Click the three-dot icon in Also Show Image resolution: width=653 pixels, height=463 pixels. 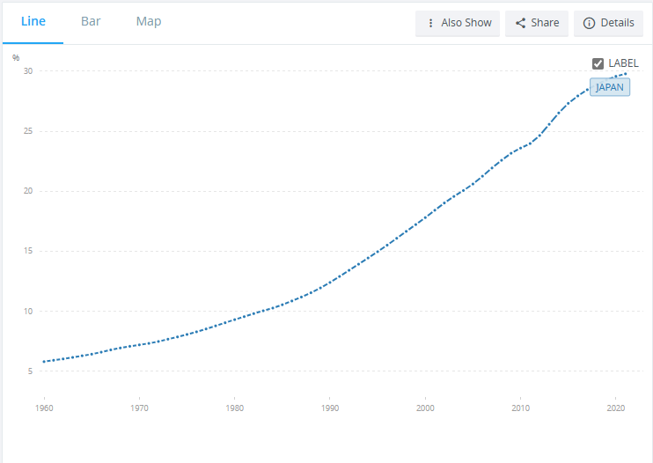(x=430, y=23)
